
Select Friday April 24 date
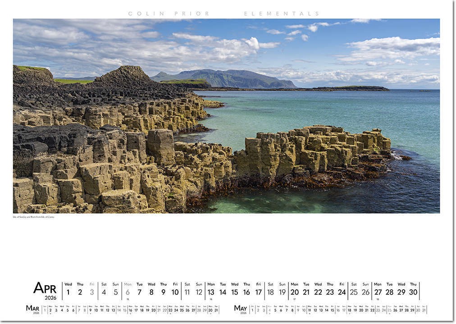pos(342,292)
